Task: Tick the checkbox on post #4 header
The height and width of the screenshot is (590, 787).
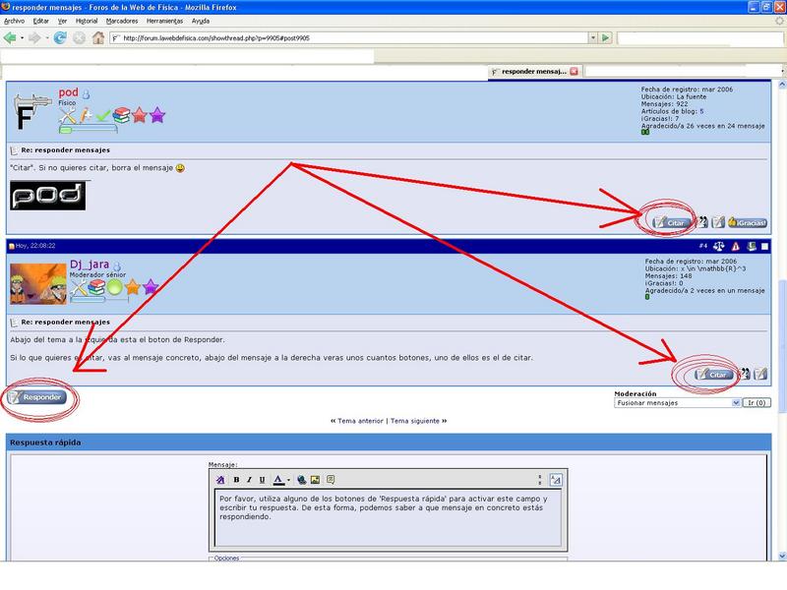Action: pos(764,246)
